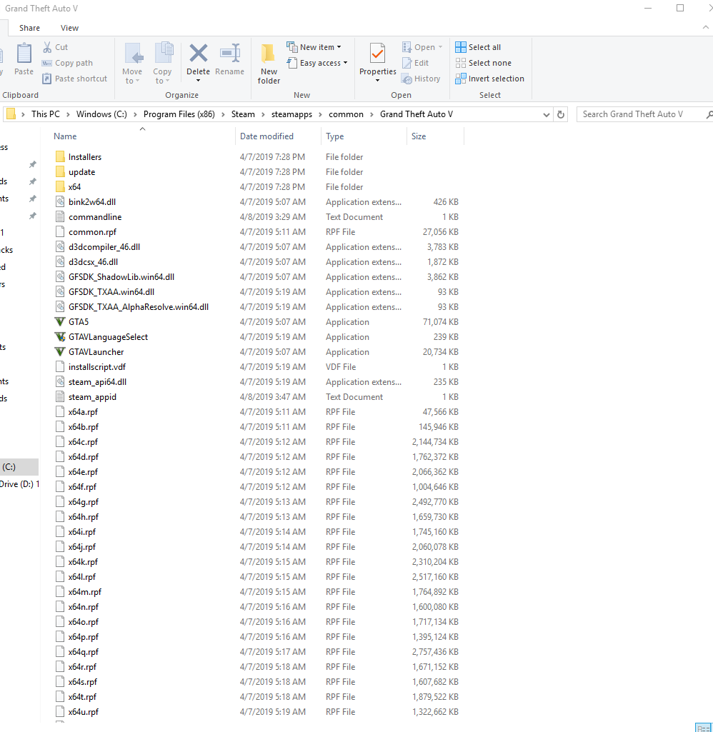
Task: Select installscript.vdf file
Action: [96, 367]
